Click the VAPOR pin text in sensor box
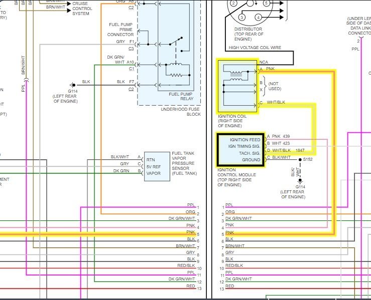This screenshot has height=300, width=371. [x=153, y=173]
